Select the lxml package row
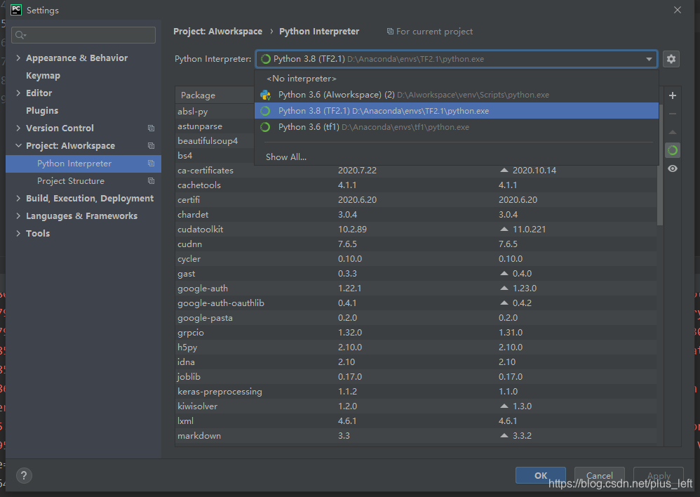Screen dimensions: 700x497 [416, 421]
